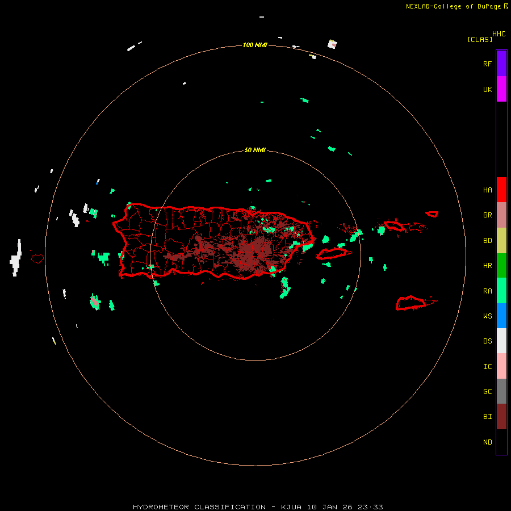Click the DS white legend swatch

[x=501, y=341]
